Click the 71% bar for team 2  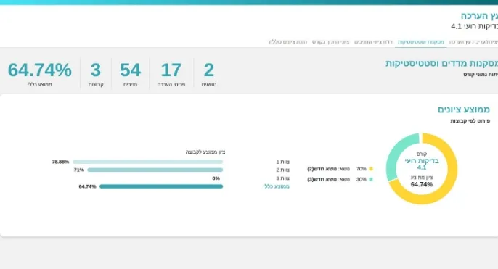155,170
